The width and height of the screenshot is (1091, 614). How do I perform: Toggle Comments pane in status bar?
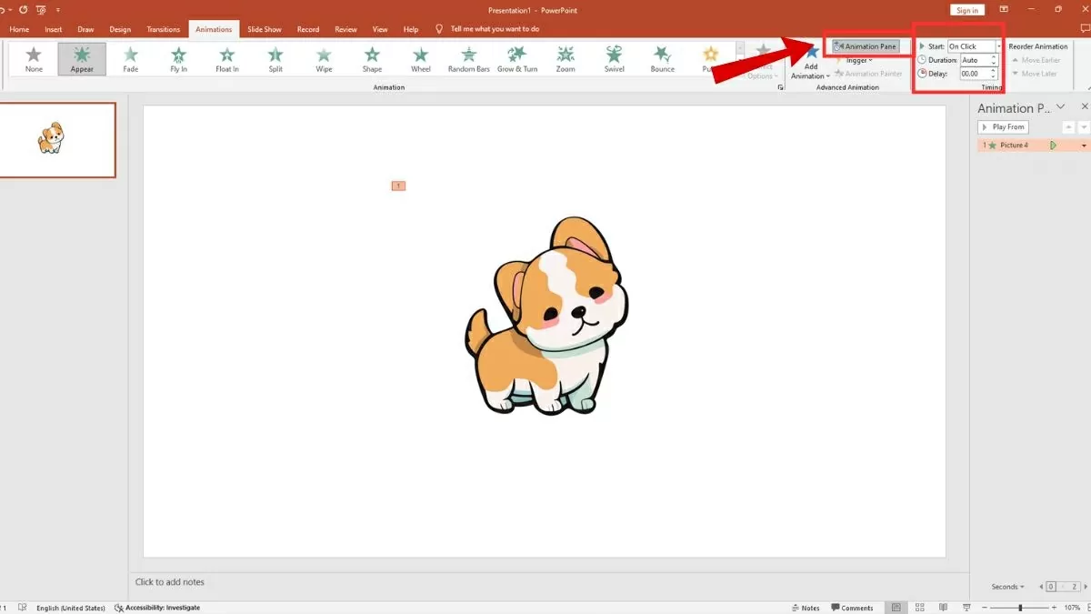[x=852, y=608]
